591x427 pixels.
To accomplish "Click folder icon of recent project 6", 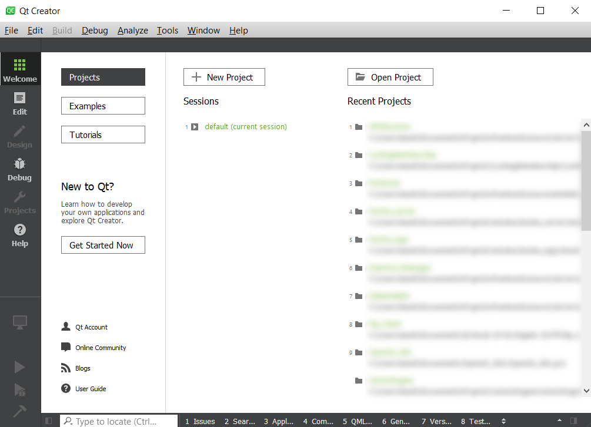I will [359, 268].
